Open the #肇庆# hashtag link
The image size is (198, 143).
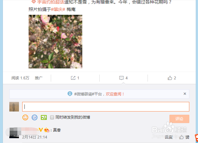(58, 9)
